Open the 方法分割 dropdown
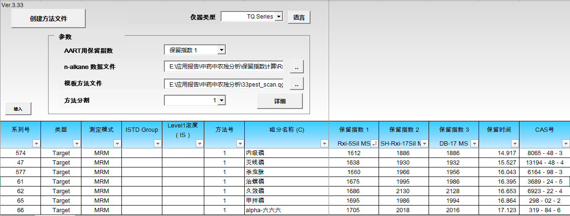 221,100
